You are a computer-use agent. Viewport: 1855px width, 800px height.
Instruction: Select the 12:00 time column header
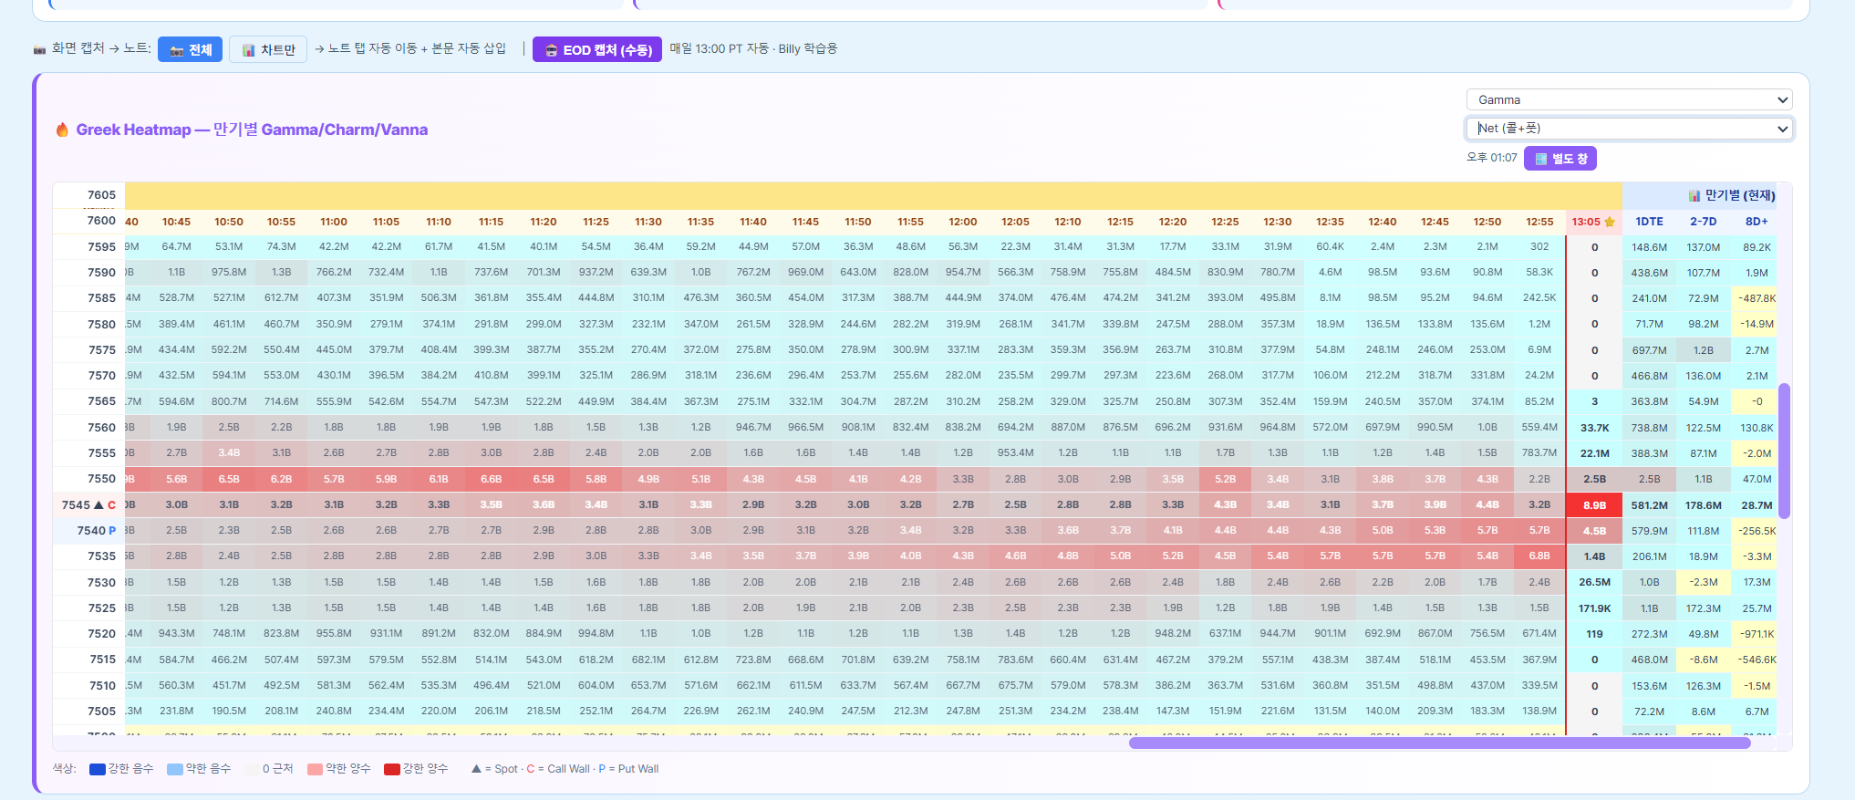click(963, 222)
